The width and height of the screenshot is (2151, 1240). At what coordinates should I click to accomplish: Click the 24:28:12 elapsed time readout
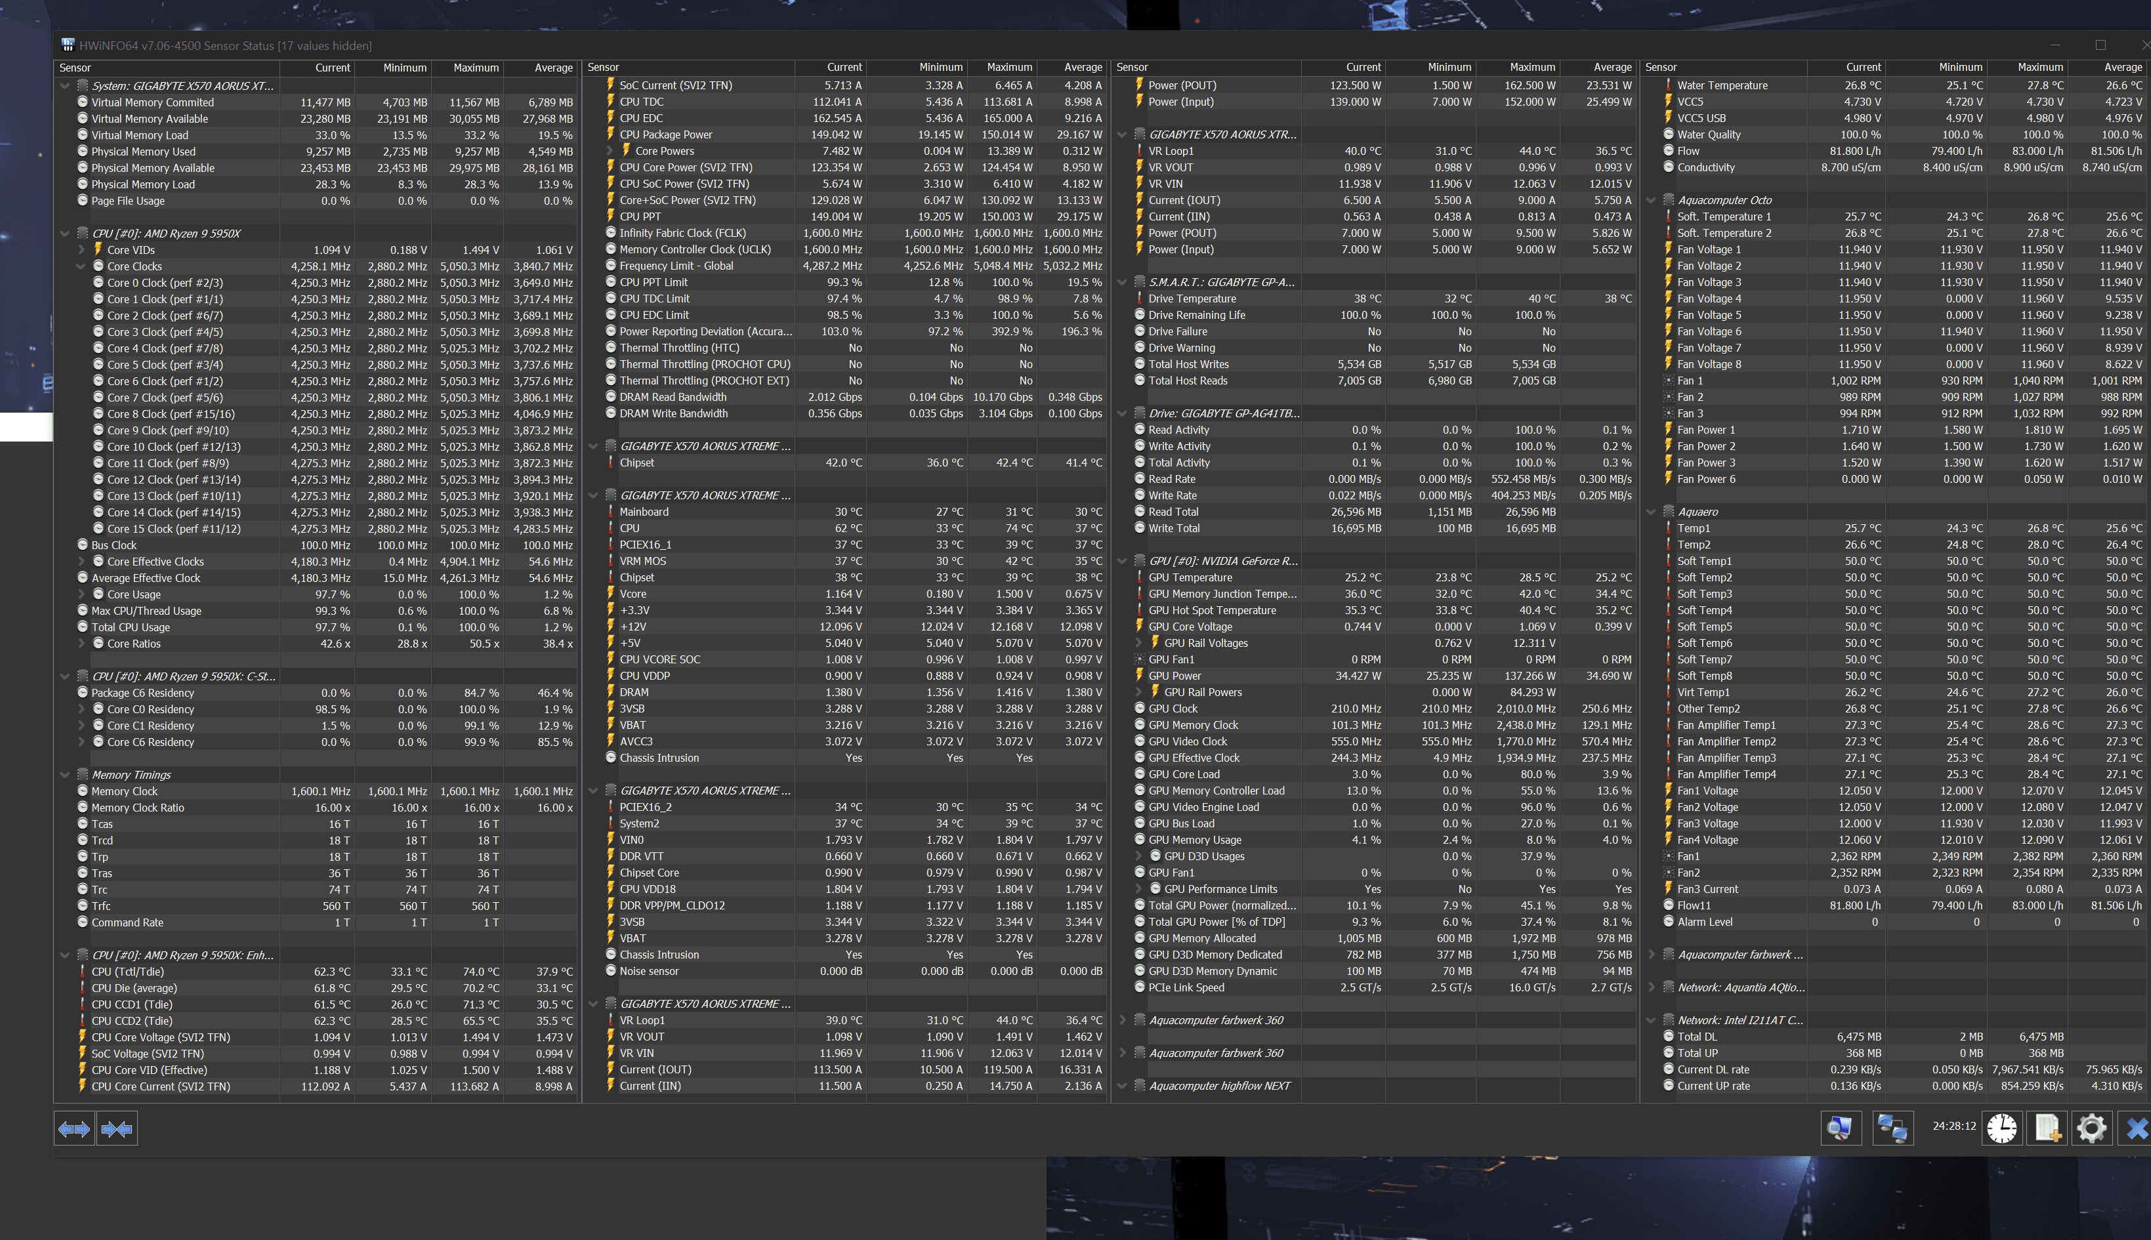pos(1953,1126)
